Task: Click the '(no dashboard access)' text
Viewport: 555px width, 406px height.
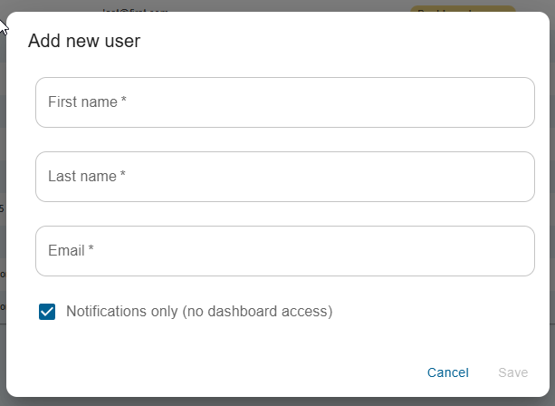Action: pos(257,312)
